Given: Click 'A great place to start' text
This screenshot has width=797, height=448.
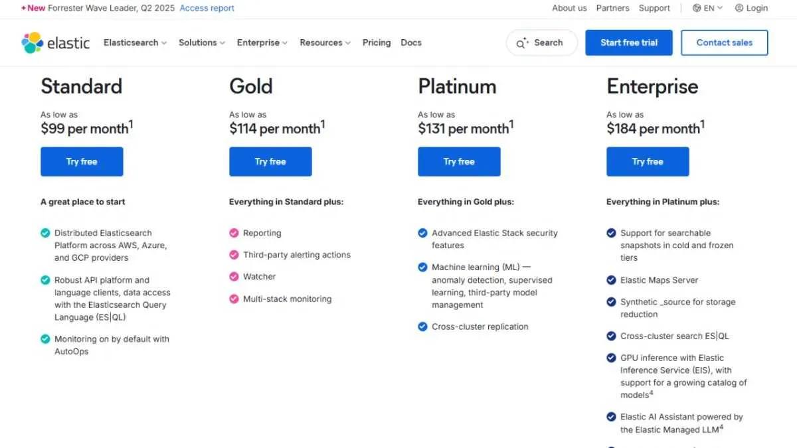Looking at the screenshot, I should (x=83, y=202).
